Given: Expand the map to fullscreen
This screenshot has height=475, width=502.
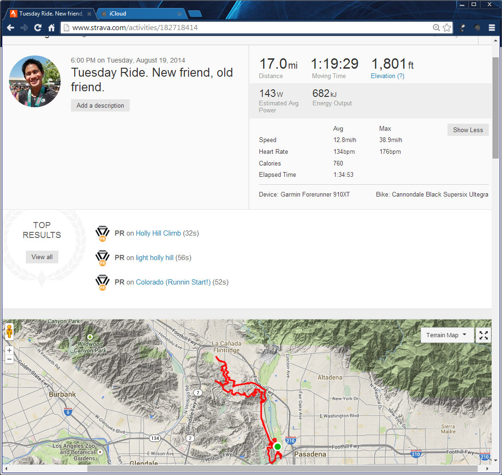Looking at the screenshot, I should [484, 335].
